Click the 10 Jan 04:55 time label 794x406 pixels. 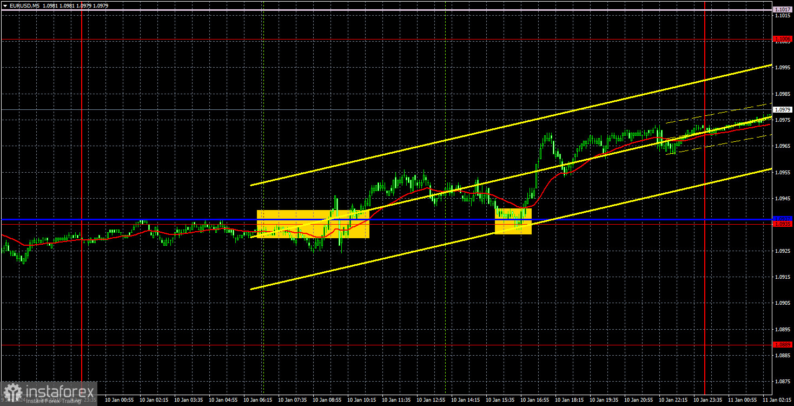tap(223, 400)
